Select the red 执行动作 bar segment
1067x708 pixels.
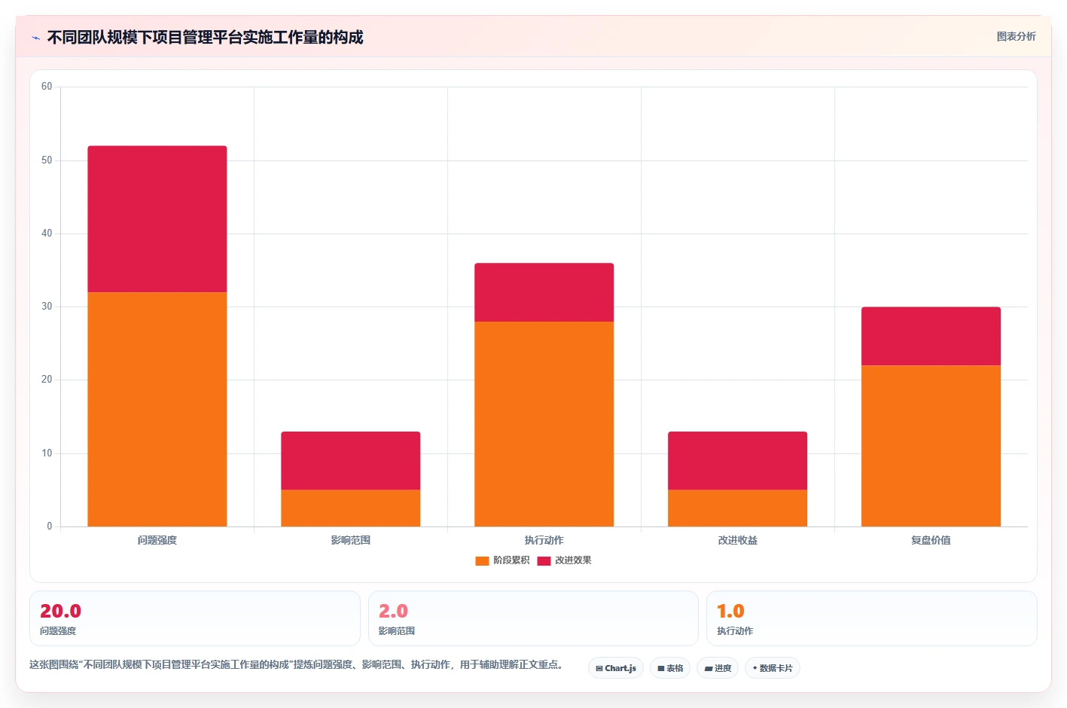tap(544, 292)
